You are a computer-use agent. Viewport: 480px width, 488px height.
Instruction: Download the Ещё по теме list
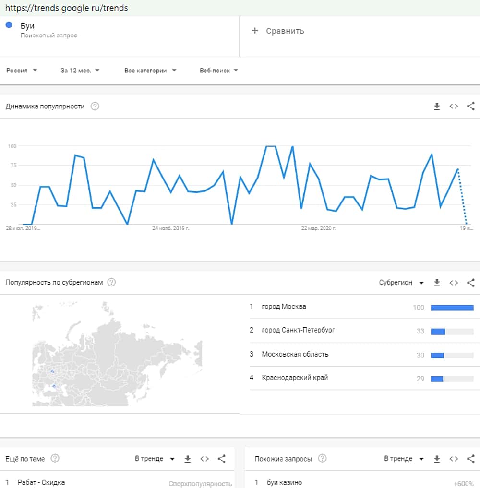pyautogui.click(x=188, y=459)
